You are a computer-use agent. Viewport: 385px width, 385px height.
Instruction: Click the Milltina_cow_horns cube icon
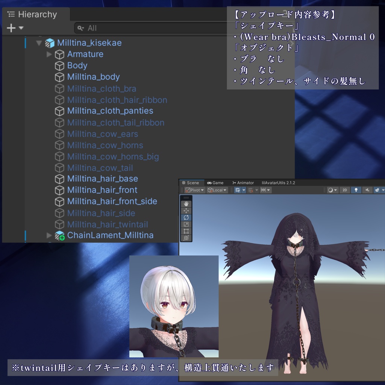click(x=59, y=146)
